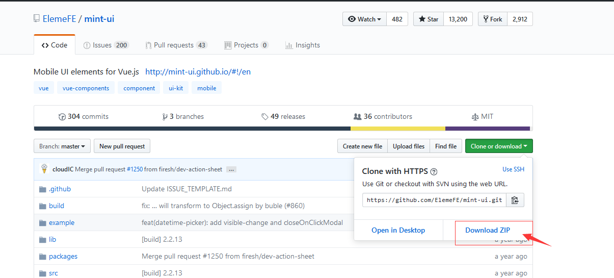Open the example folder
This screenshot has height=278, width=614.
pos(62,222)
